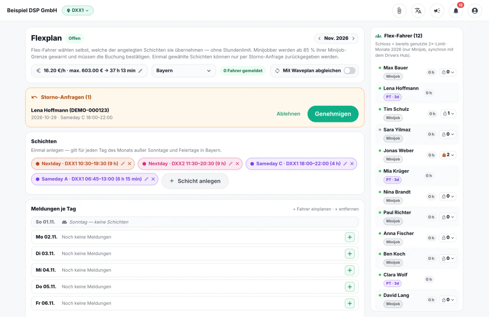Edit the 16.20 €/h wage setting
The height and width of the screenshot is (317, 489).
click(140, 71)
